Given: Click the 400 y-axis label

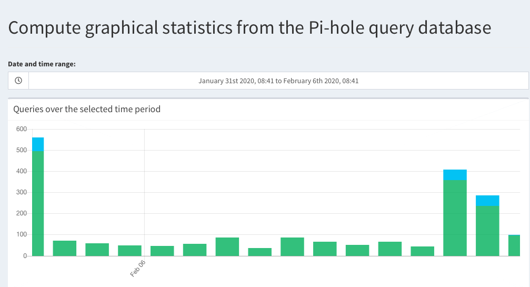Looking at the screenshot, I should (21, 171).
